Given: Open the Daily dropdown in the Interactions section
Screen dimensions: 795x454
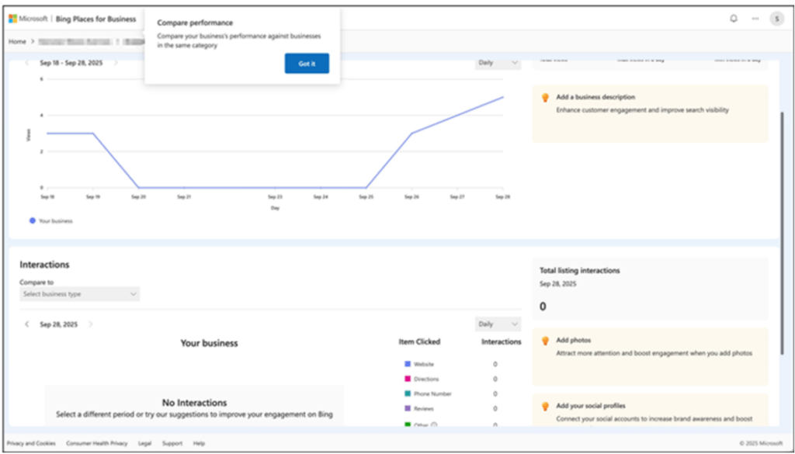Looking at the screenshot, I should click(497, 324).
